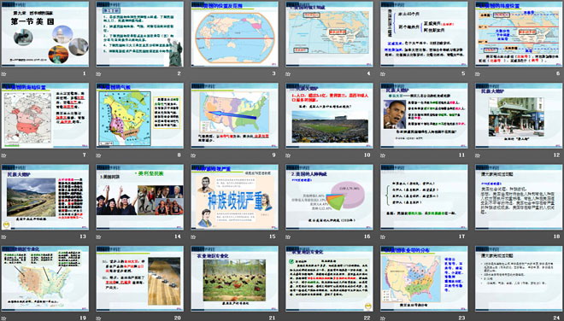Click the animation star below slide 4
Screen dimensions: 564x321
click(288, 74)
